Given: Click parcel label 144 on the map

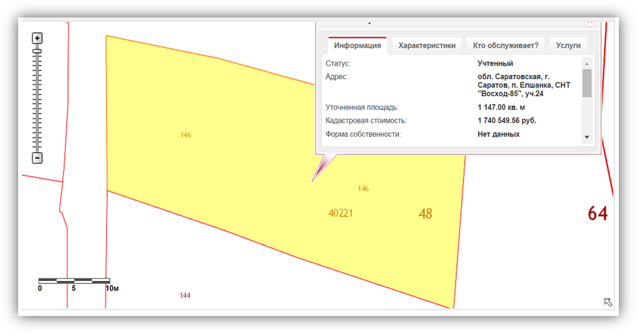Looking at the screenshot, I should click(185, 296).
